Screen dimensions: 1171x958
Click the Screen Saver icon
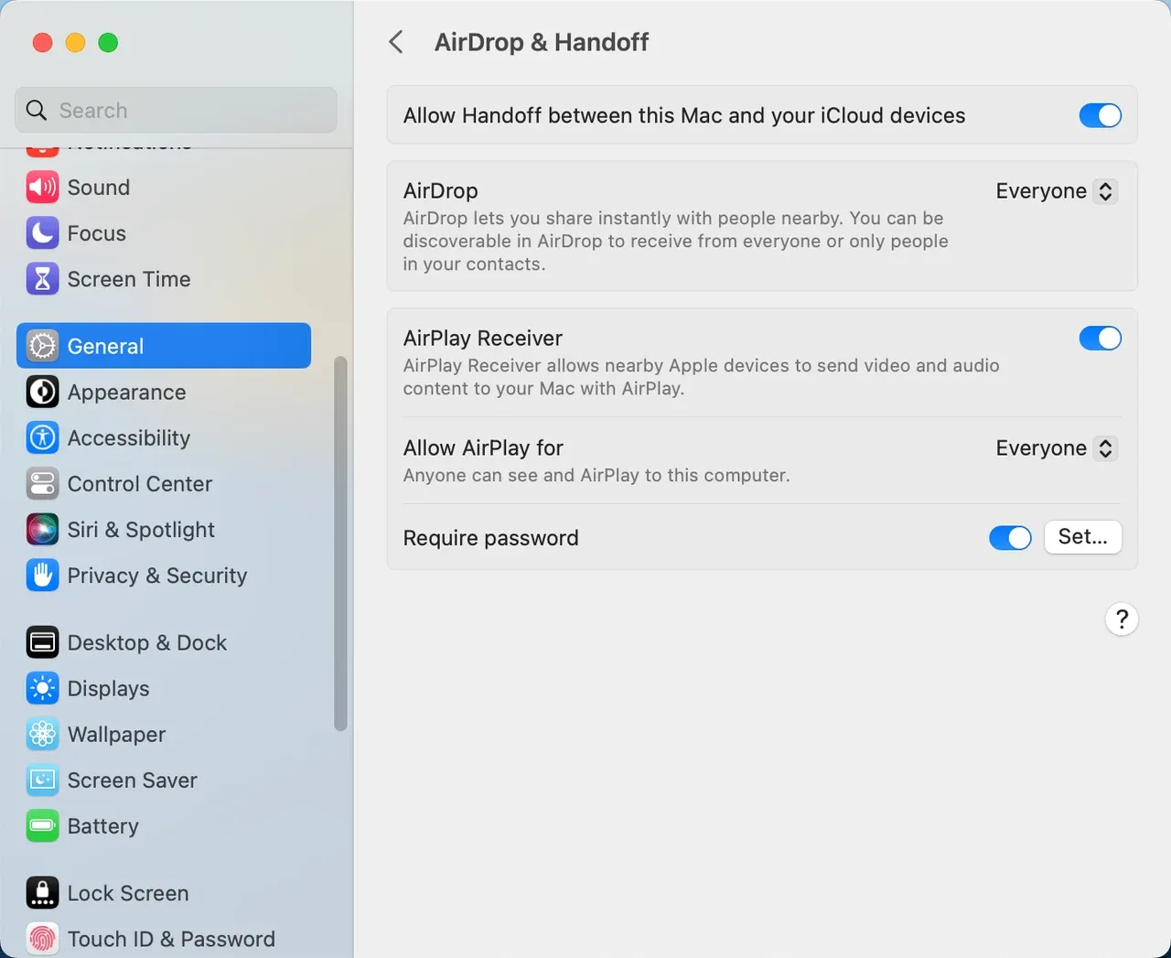pyautogui.click(x=42, y=780)
